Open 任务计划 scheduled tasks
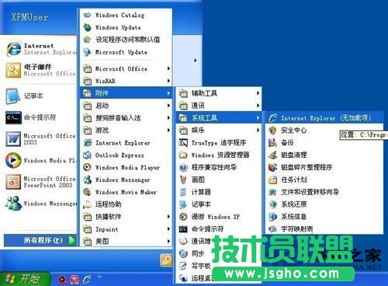 pos(324,180)
